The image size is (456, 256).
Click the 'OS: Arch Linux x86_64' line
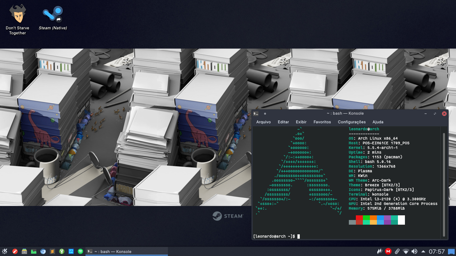coord(373,138)
